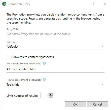Click the Flare leaf app icon
The image size is (111, 110).
4,4
